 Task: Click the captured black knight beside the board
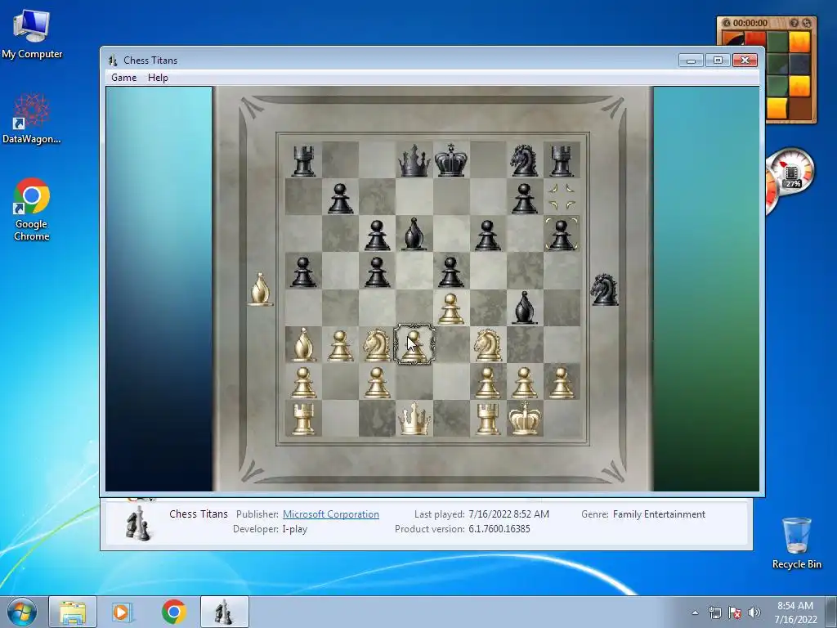tap(604, 289)
